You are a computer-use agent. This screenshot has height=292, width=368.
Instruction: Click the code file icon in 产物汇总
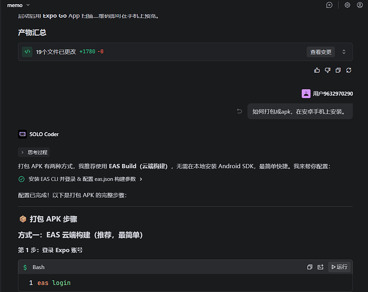pyautogui.click(x=27, y=52)
